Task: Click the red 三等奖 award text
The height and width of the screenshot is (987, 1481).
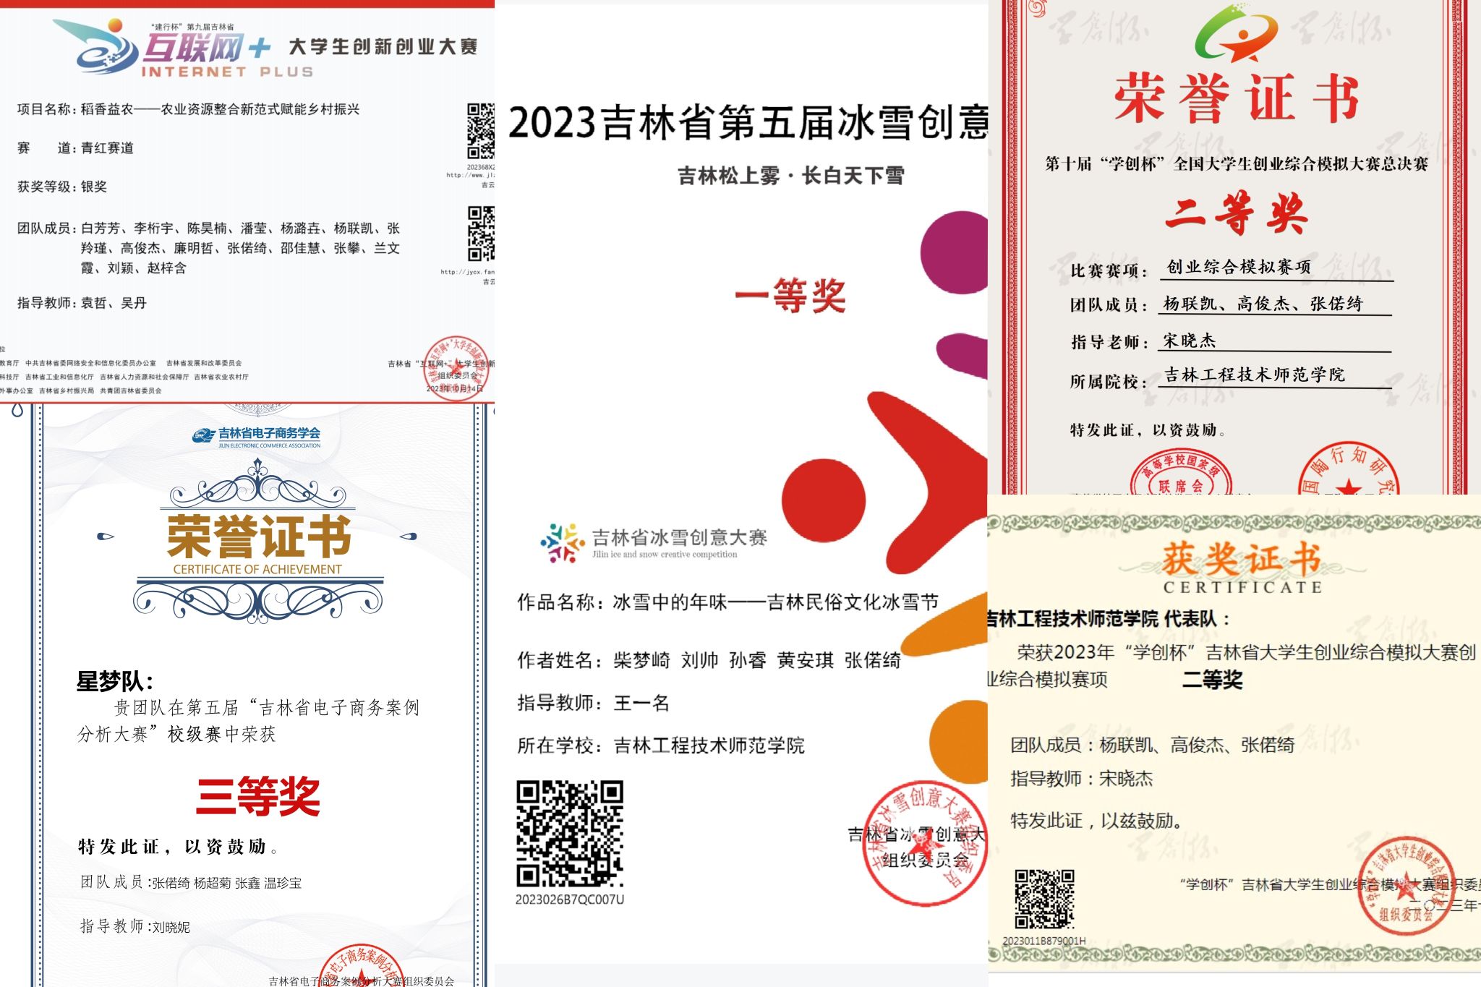Action: click(258, 796)
